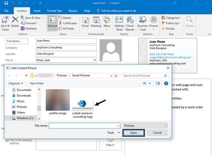Viewport: 212px width, 155px height.
Task: Click the Undo arrow in title bar
Action: pyautogui.click(x=13, y=3)
